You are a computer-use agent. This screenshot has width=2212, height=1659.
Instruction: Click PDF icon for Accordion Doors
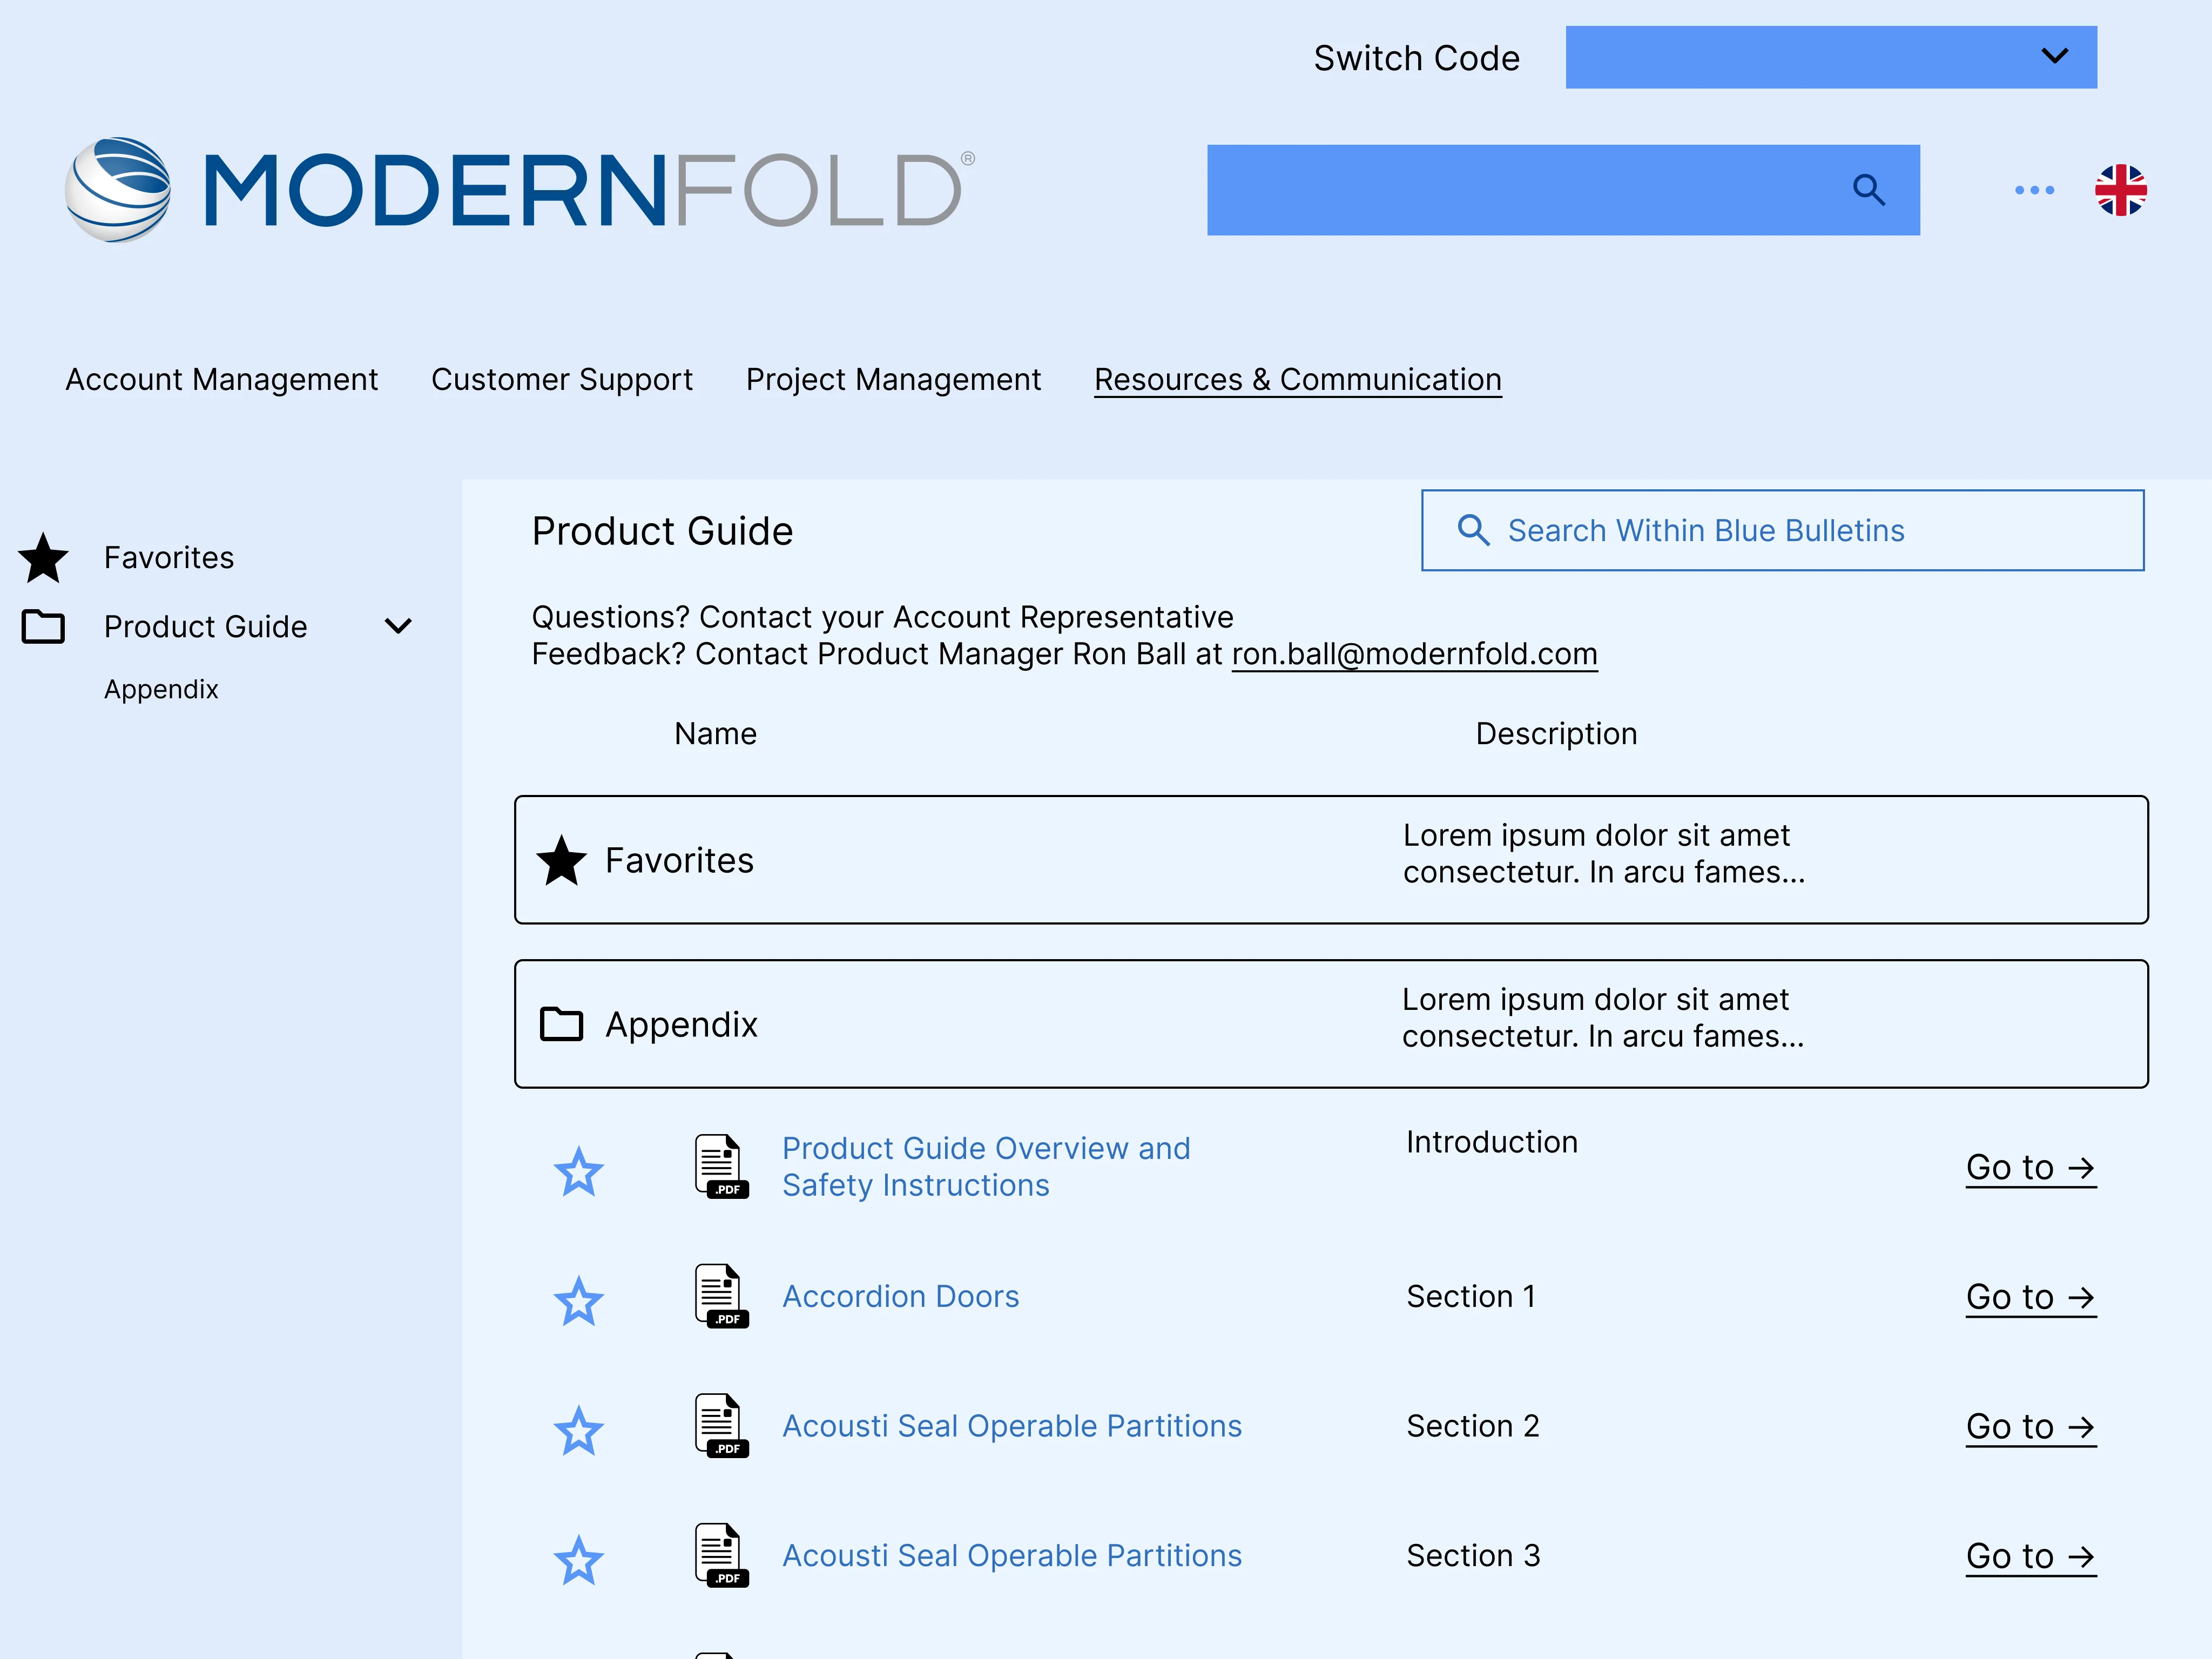(721, 1296)
